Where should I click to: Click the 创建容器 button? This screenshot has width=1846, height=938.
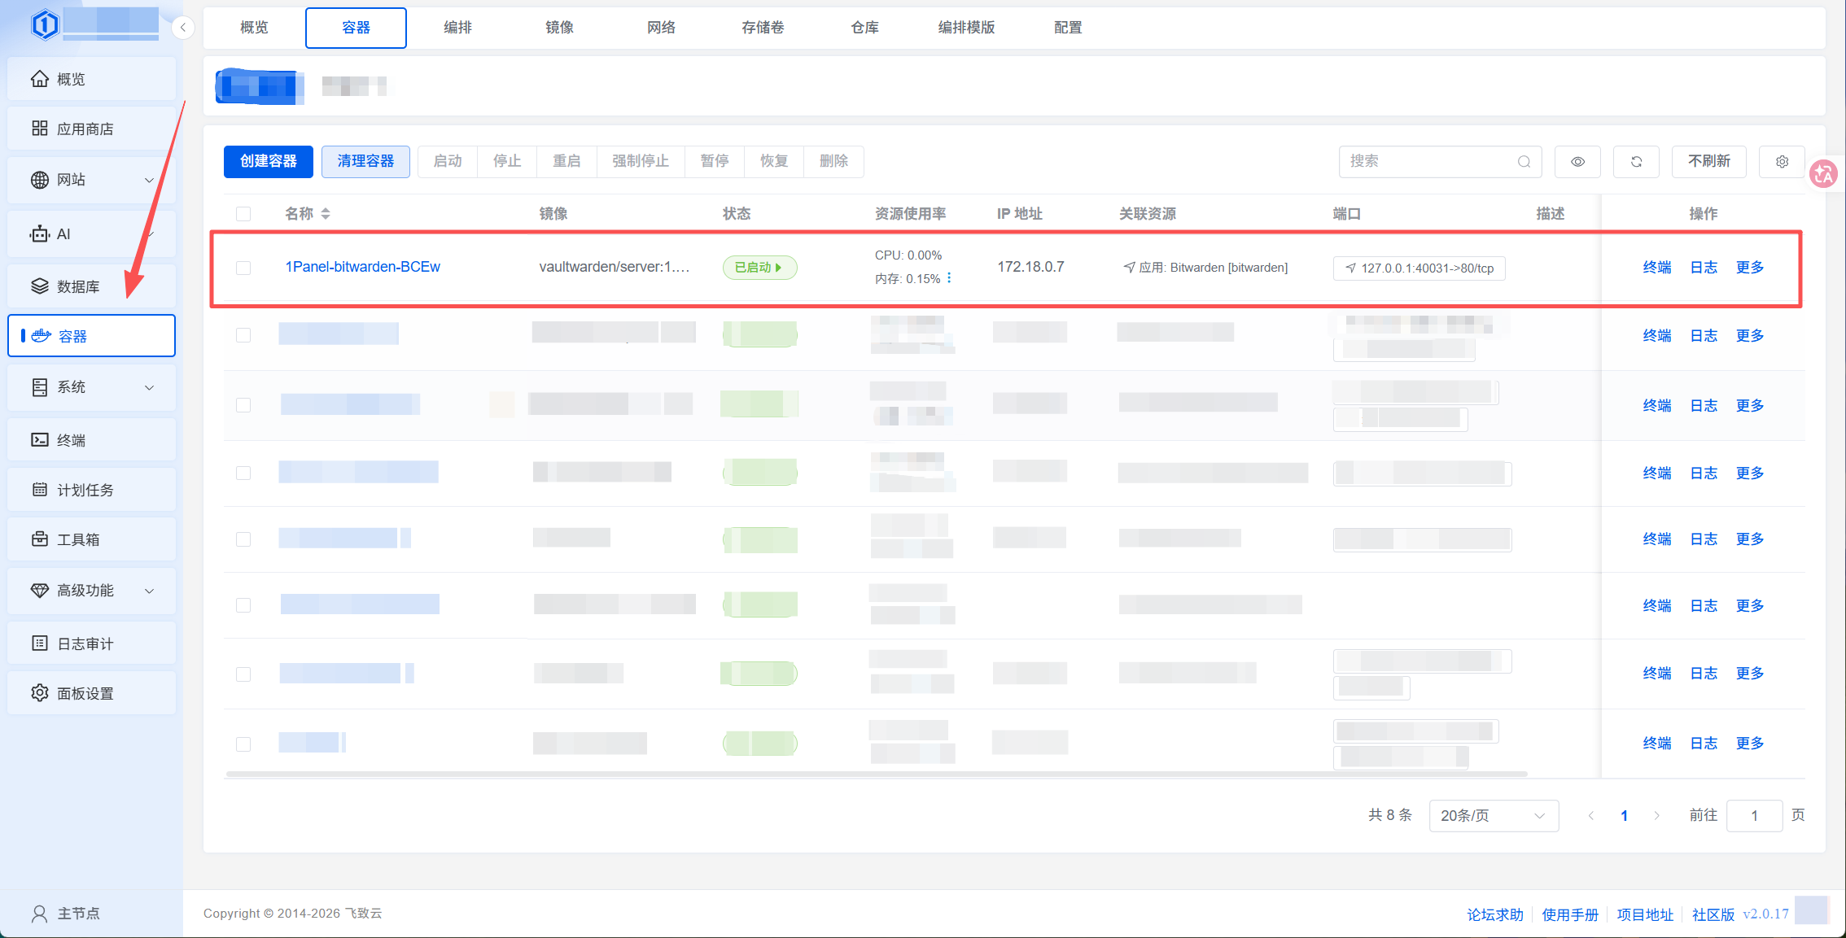coord(269,161)
